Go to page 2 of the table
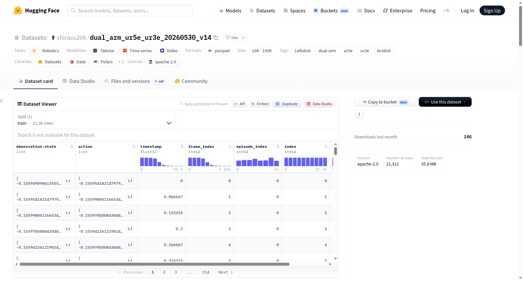This screenshot has height=281, width=523. tap(164, 272)
